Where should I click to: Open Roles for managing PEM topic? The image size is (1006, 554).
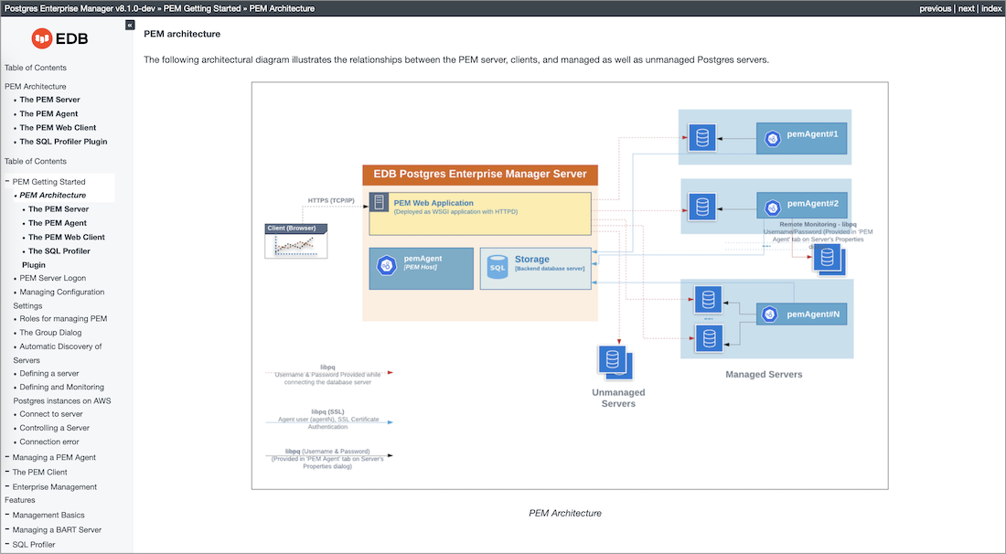point(63,319)
